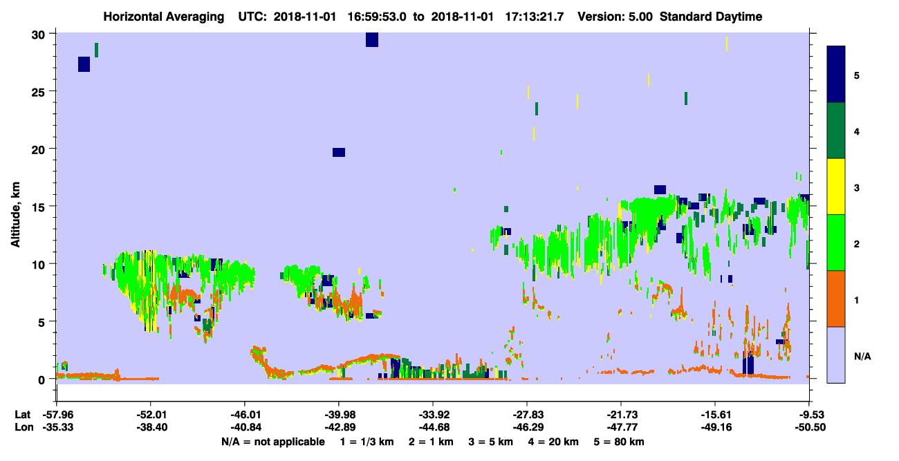899x461 pixels.
Task: Click the altitude tick label 25
Action: pos(39,91)
